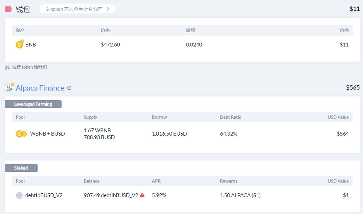
Task: Click the red warning triangle icon
Action: [x=142, y=195]
